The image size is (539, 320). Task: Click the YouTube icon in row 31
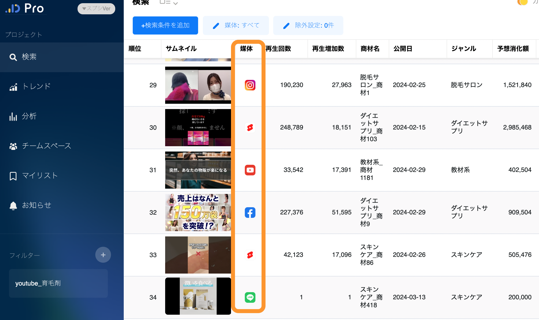coord(250,170)
